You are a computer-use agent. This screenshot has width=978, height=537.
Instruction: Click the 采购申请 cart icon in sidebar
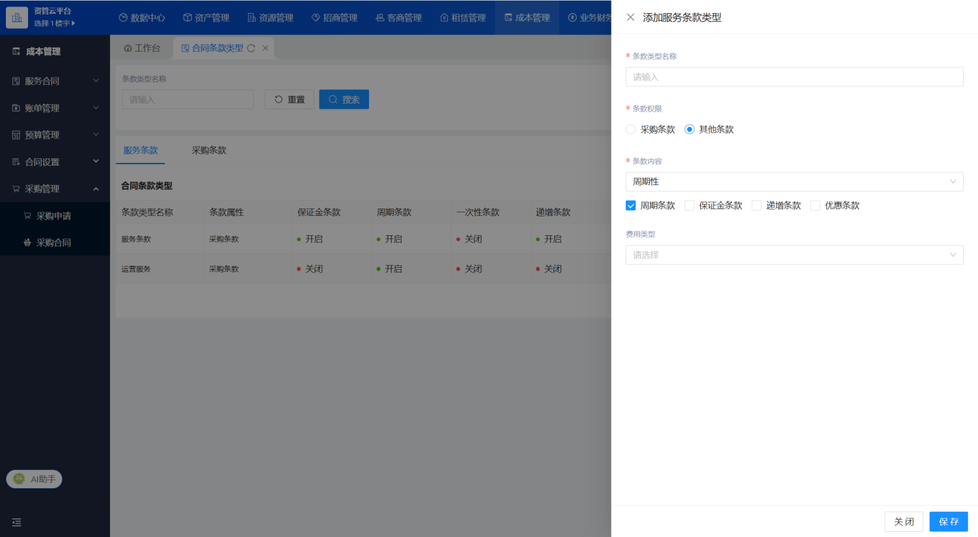click(27, 216)
